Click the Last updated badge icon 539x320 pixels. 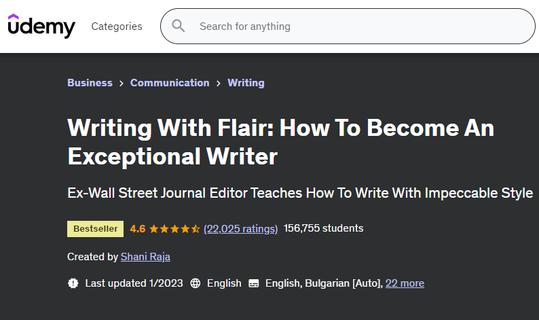point(73,283)
